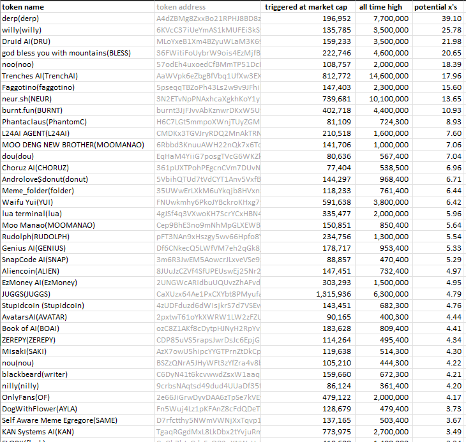The width and height of the screenshot is (466, 442).
Task: Select the Trenches AI(TrenchAI) cell
Action: pyautogui.click(x=77, y=76)
